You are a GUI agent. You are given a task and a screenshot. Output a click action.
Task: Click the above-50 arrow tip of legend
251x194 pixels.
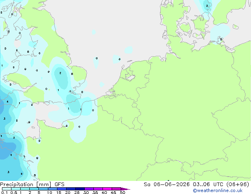pos(125,189)
